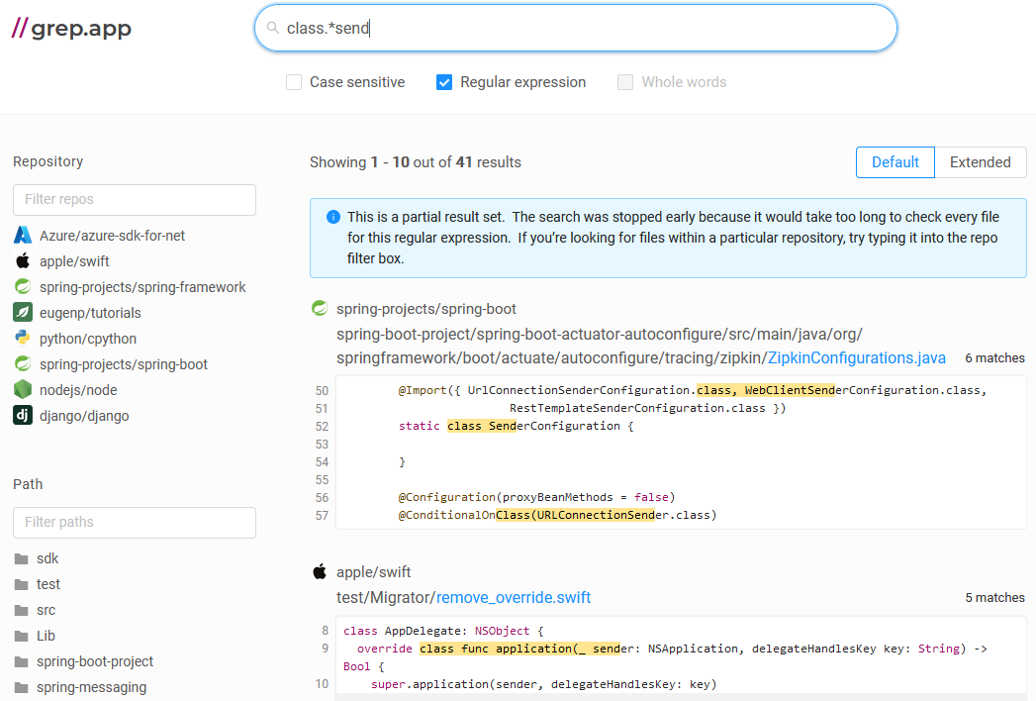The height and width of the screenshot is (701, 1036).
Task: Click the Lib folder icon
Action: (x=21, y=637)
